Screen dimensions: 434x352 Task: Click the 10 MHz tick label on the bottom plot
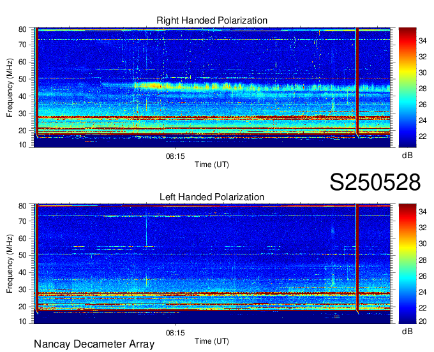click(x=22, y=321)
